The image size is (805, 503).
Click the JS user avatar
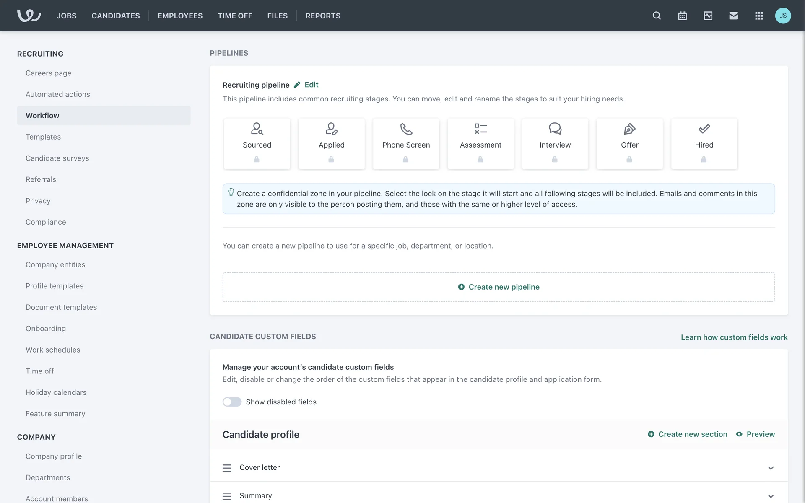(x=783, y=16)
